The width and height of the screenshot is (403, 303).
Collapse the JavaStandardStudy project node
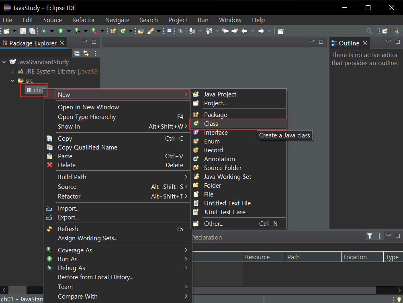click(4, 62)
